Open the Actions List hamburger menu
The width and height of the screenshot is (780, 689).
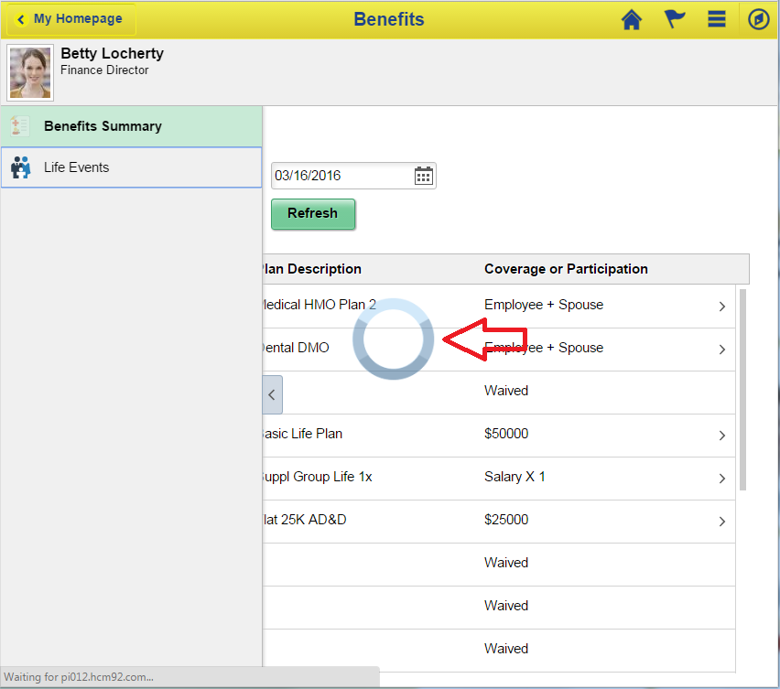tap(716, 19)
